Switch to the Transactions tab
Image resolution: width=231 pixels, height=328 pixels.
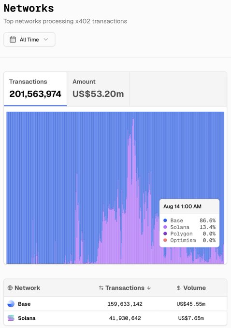coord(35,89)
